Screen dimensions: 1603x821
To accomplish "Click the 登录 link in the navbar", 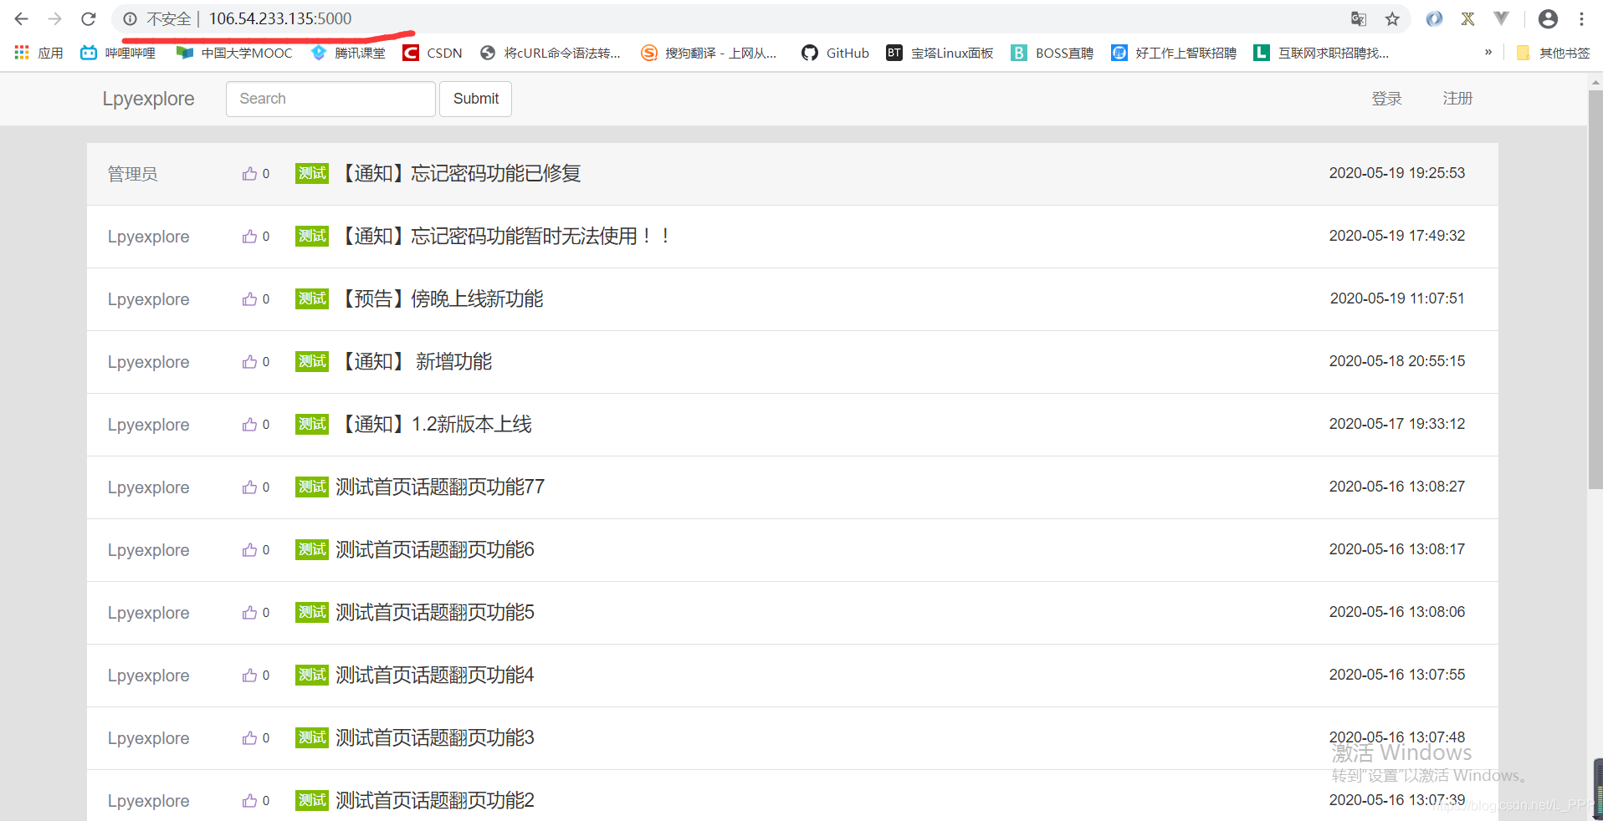I will (1386, 99).
